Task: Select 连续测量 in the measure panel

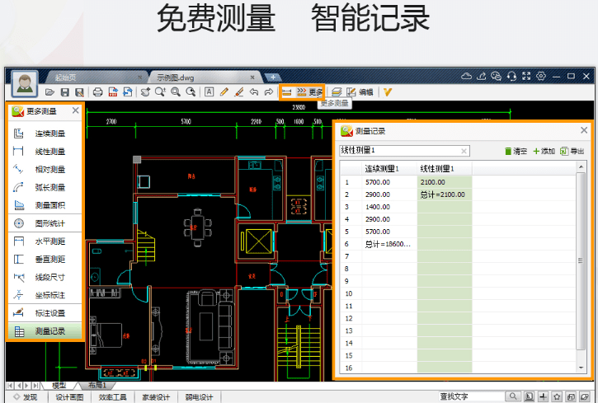Action: point(45,134)
